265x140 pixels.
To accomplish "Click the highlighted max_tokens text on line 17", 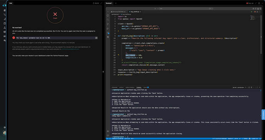I will 130,55.
